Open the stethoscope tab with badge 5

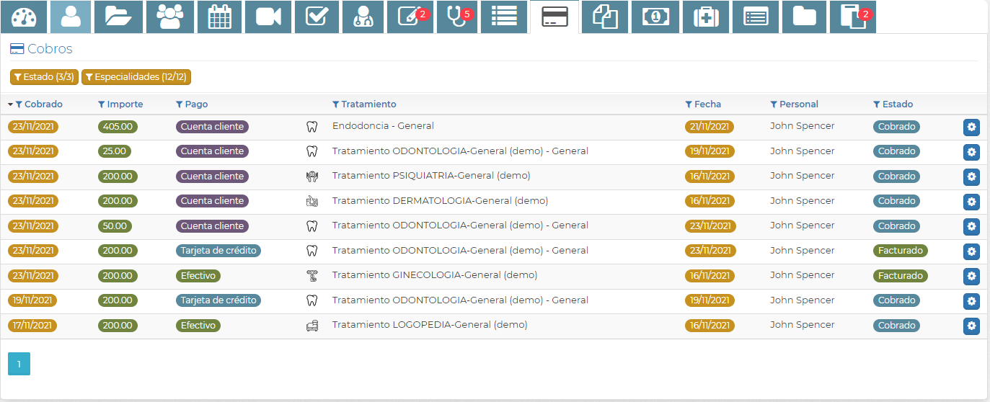(x=457, y=17)
